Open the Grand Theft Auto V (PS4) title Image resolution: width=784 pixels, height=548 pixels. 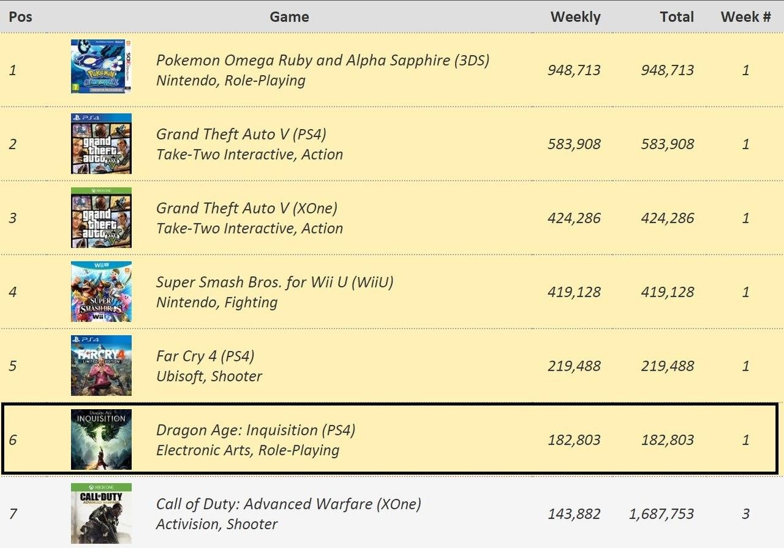pyautogui.click(x=241, y=135)
